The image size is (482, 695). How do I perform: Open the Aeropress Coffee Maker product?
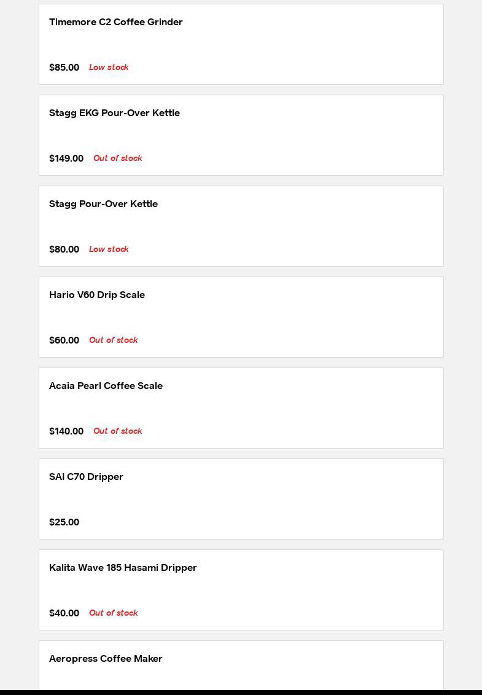[106, 659]
